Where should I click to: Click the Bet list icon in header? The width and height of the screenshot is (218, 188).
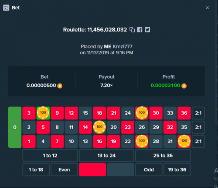click(x=6, y=8)
